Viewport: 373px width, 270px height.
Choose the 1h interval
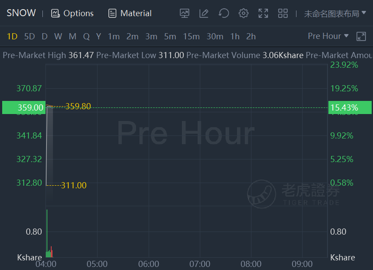(x=235, y=37)
